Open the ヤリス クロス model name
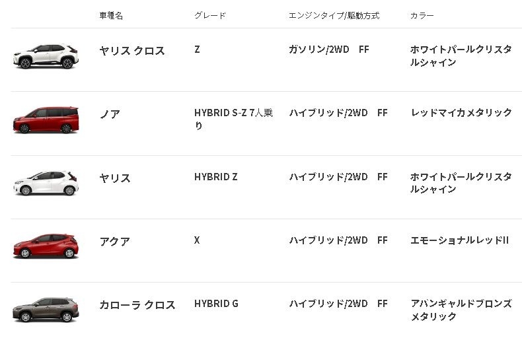Screen dimensions: 522x344 pos(132,51)
